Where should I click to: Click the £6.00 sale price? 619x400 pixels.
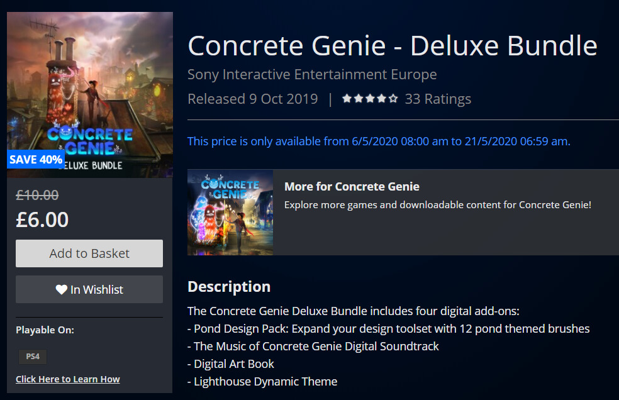(x=42, y=219)
